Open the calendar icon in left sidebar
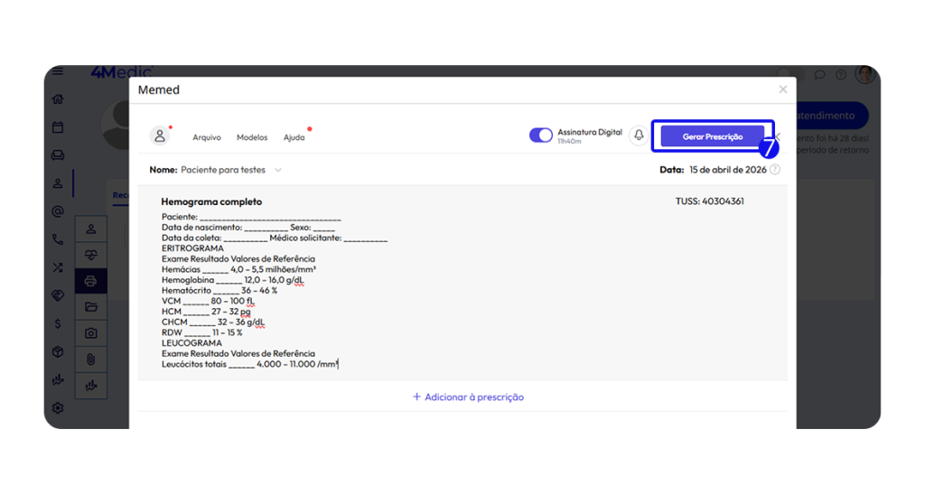925x495 pixels. point(58,127)
